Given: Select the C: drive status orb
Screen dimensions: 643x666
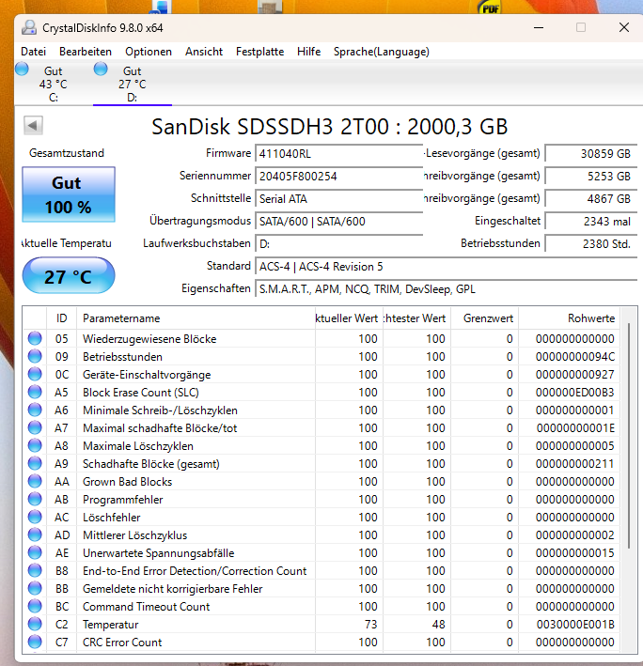Looking at the screenshot, I should tap(23, 69).
